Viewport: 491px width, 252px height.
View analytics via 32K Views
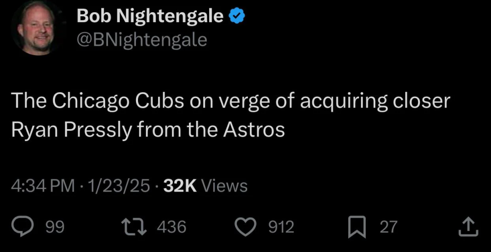pyautogui.click(x=205, y=186)
